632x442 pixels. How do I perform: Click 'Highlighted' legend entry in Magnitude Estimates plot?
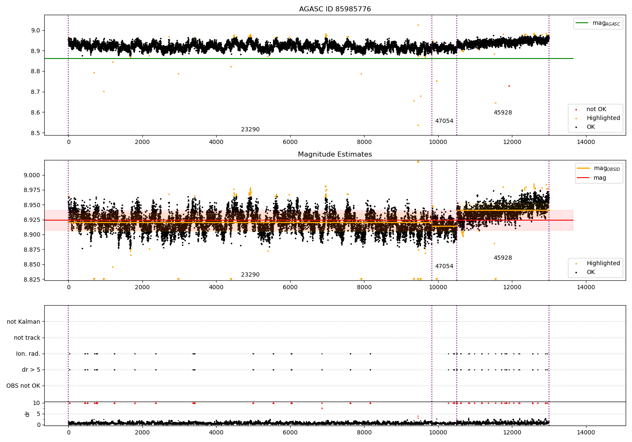[x=598, y=264]
